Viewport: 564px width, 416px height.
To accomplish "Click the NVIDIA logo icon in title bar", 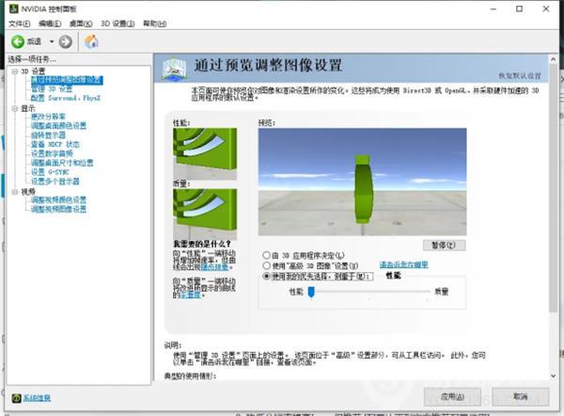I will click(14, 8).
